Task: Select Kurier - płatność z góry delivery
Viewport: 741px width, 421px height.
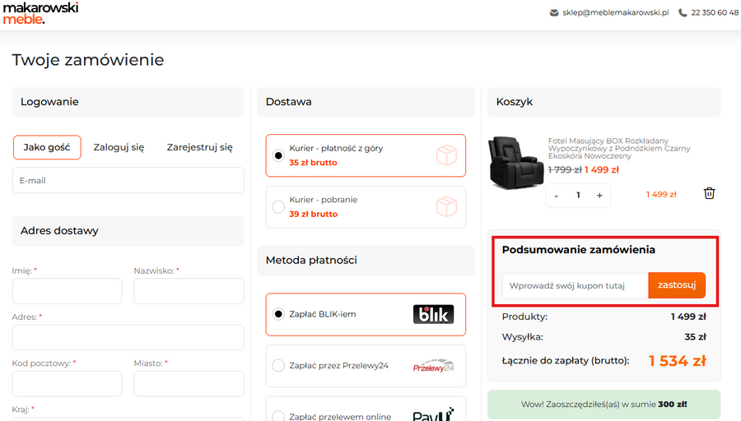Action: pos(278,155)
